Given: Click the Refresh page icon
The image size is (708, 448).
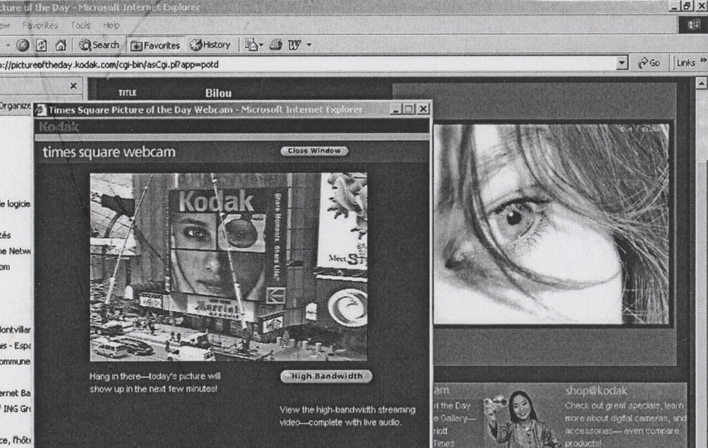Looking at the screenshot, I should point(42,45).
